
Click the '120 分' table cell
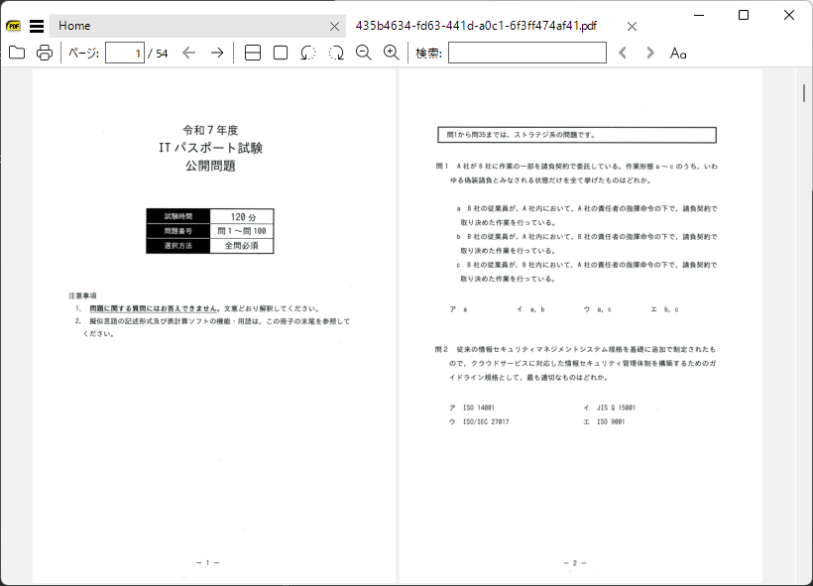(x=242, y=216)
